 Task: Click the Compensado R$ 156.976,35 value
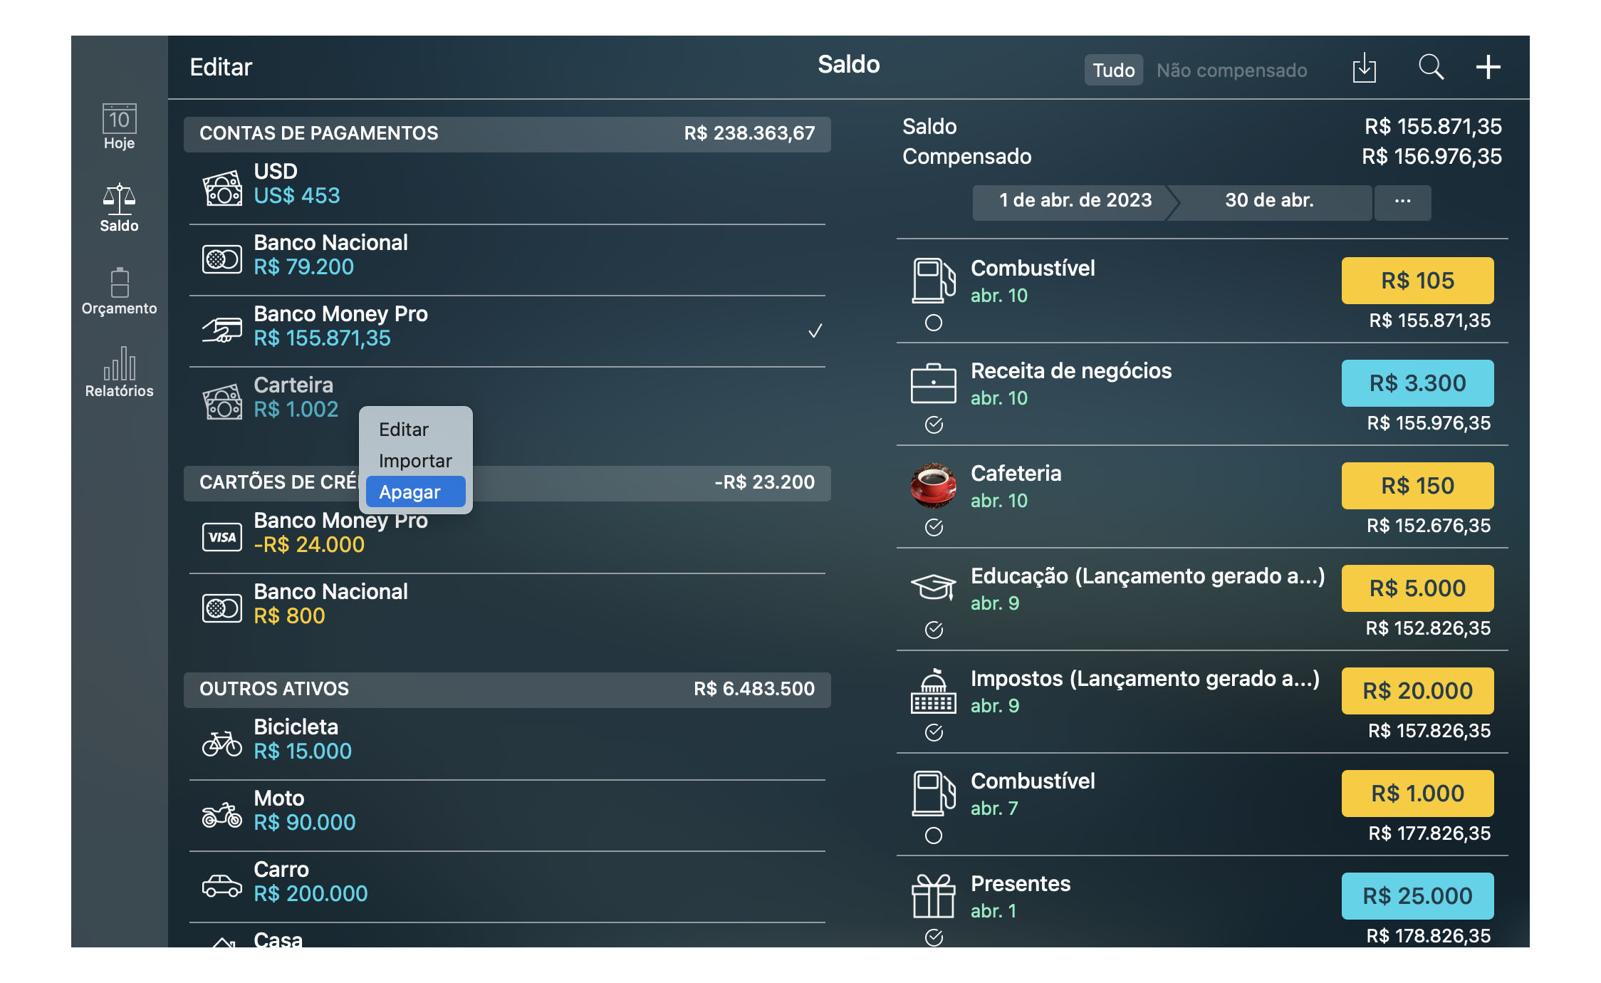[x=1431, y=157]
